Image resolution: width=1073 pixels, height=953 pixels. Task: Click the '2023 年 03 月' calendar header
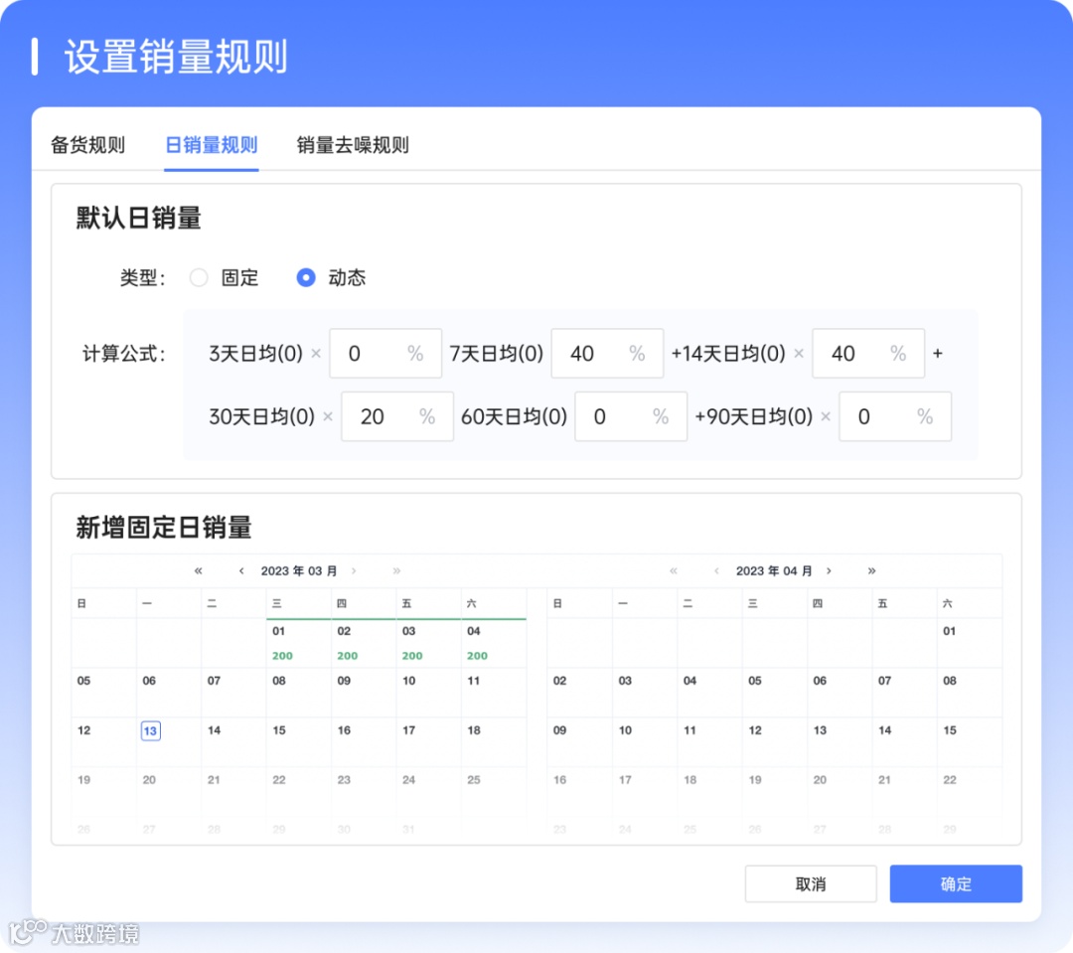pyautogui.click(x=299, y=571)
